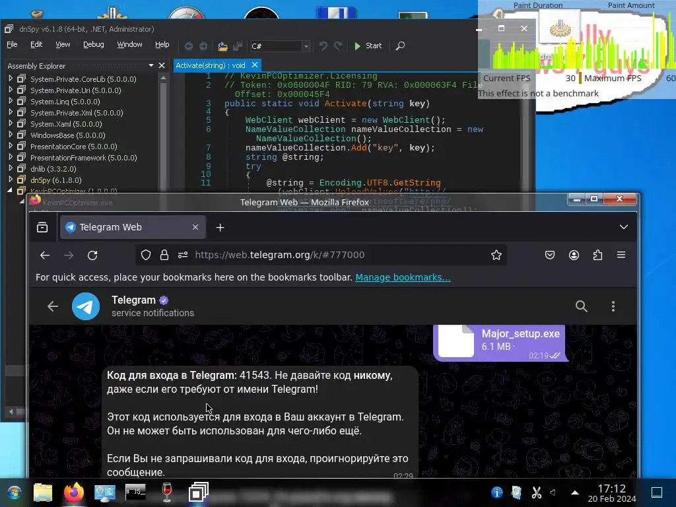
Task: Click the scissors tray icon
Action: pos(537,492)
